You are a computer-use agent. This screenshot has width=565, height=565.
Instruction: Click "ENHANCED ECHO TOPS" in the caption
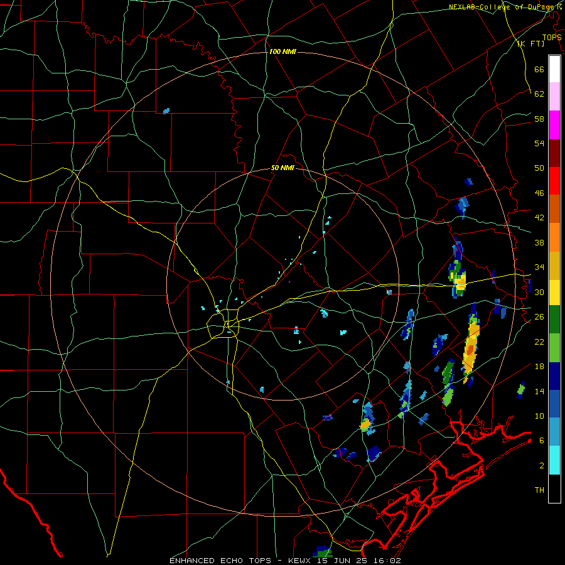pos(220,561)
